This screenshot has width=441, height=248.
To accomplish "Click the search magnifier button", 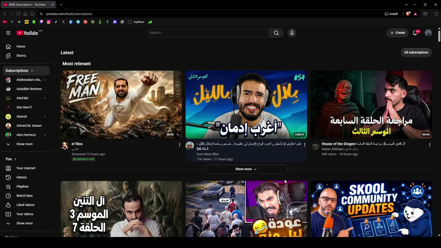I will [276, 33].
